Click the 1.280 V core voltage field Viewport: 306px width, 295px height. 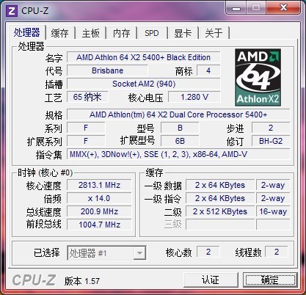194,97
